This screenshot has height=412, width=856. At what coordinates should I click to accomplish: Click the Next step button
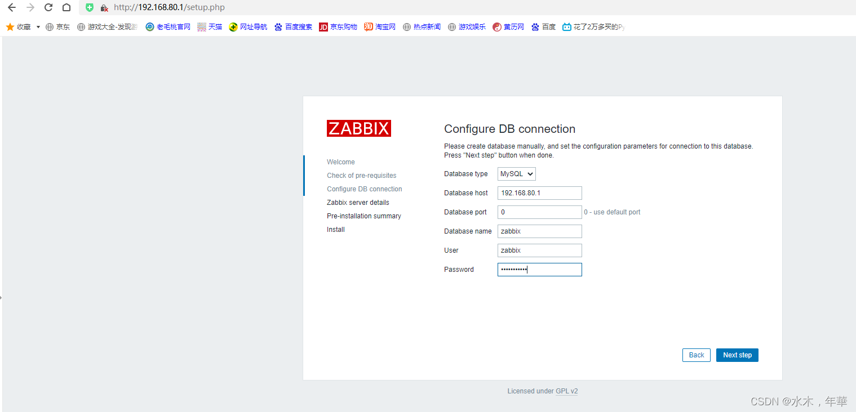click(x=738, y=355)
